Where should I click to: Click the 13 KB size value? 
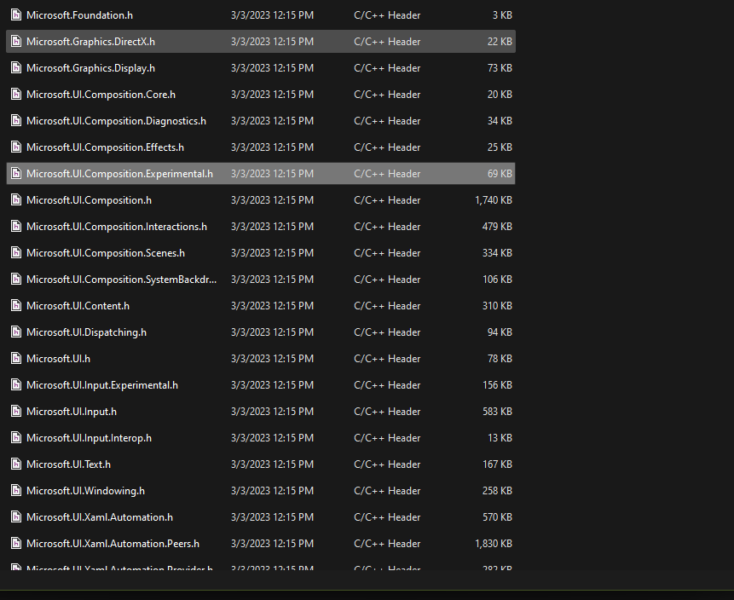[500, 438]
